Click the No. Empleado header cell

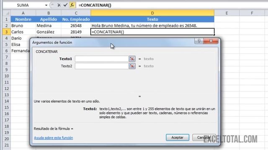(x=76, y=19)
